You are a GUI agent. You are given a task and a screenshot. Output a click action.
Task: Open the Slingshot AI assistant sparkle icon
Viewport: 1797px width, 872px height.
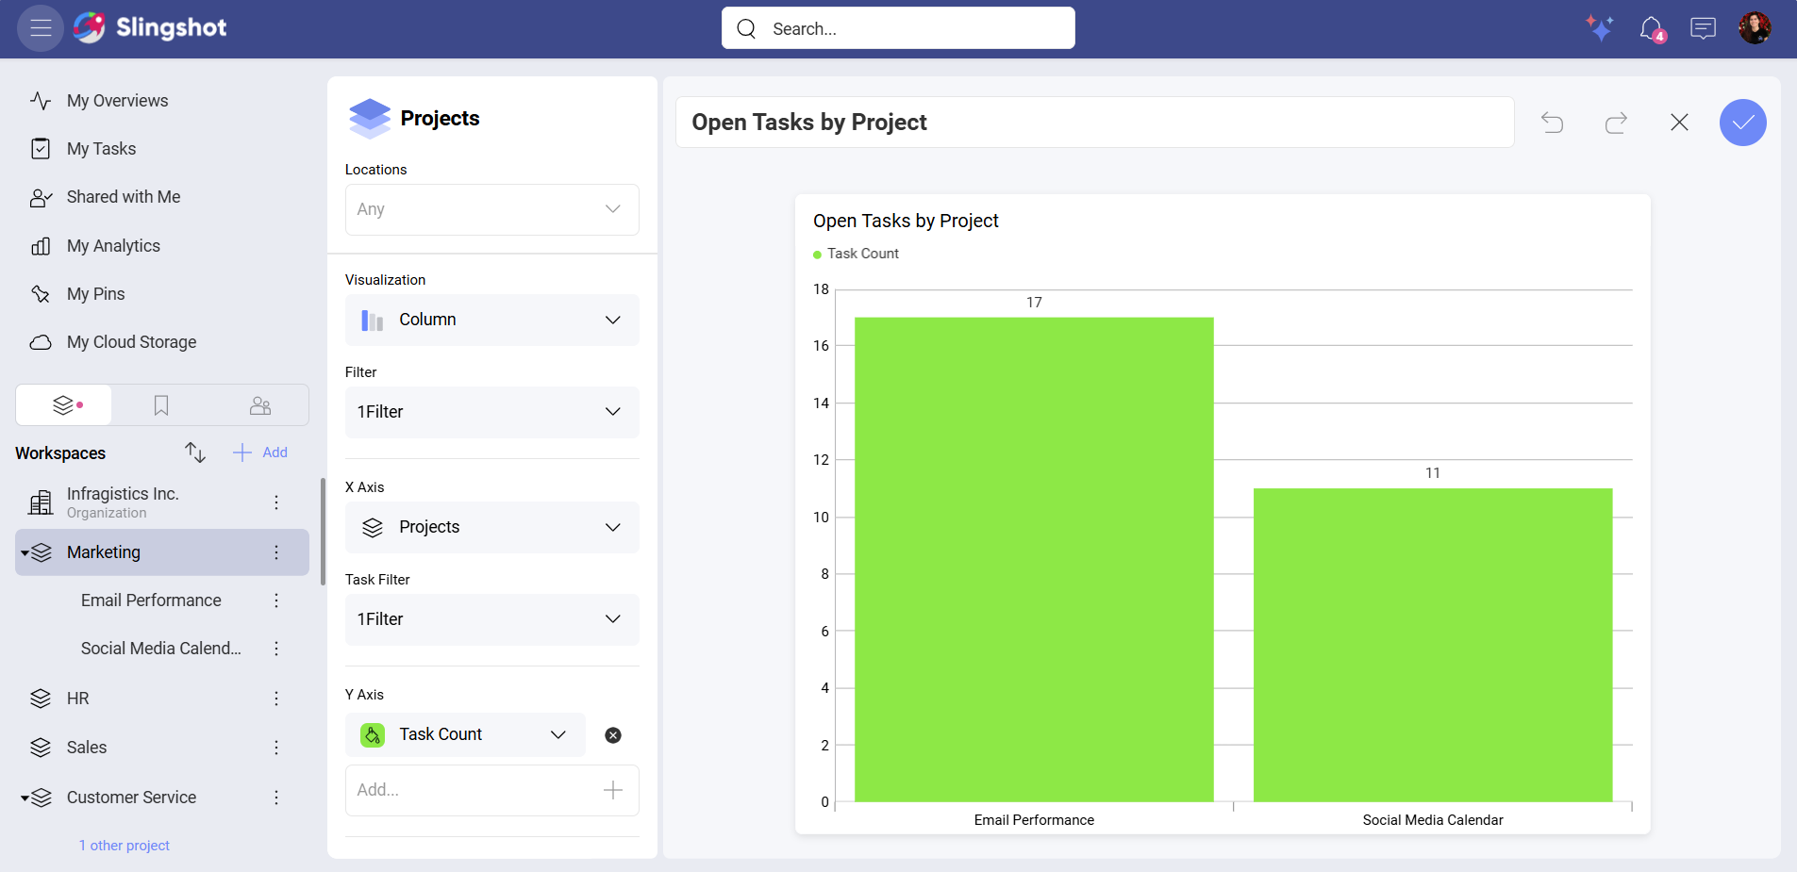pyautogui.click(x=1601, y=28)
